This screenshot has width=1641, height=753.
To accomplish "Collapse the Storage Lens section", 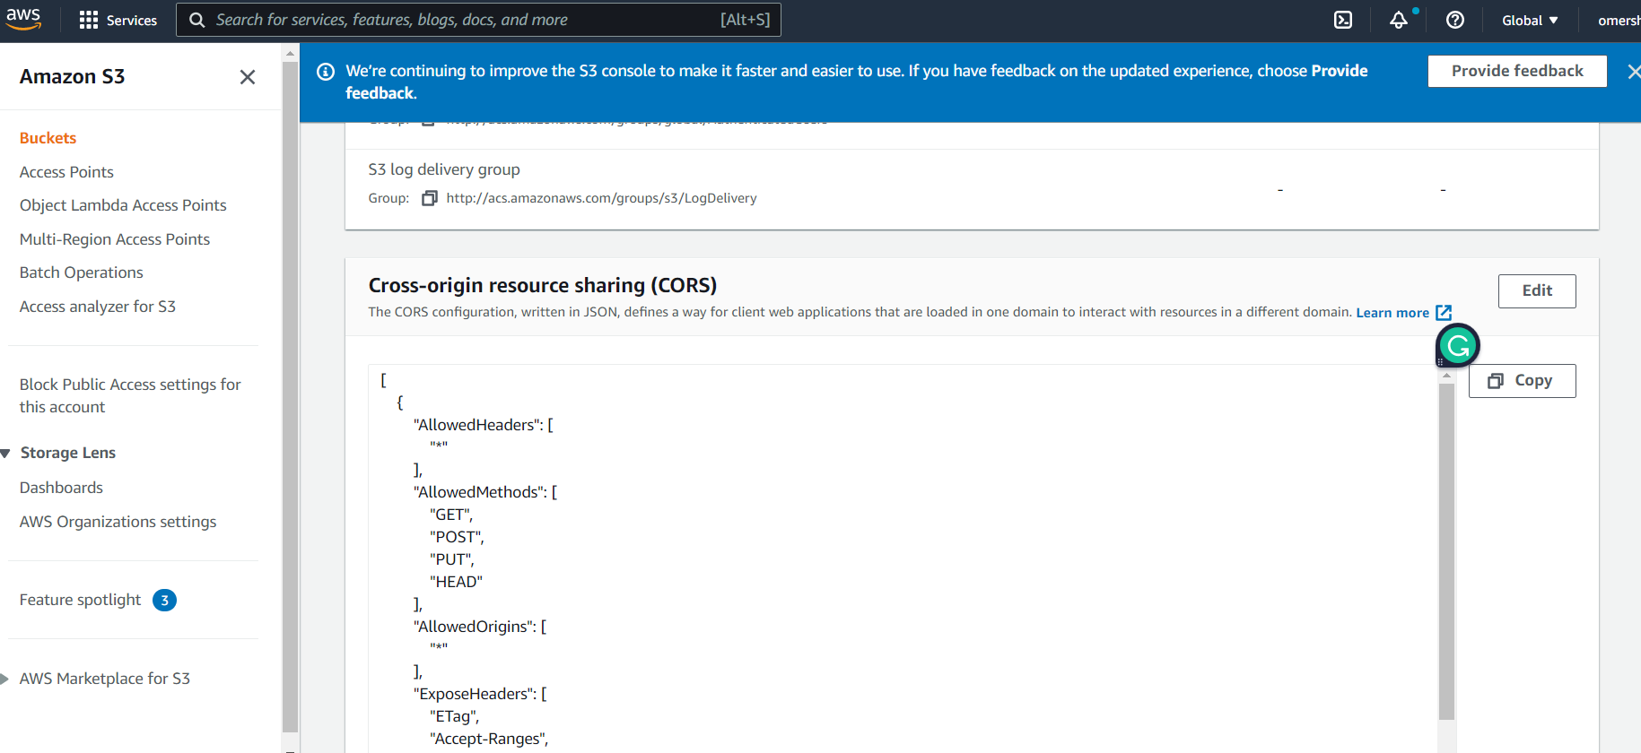I will pos(5,454).
